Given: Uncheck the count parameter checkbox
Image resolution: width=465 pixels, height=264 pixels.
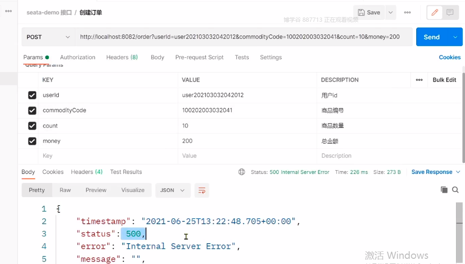Looking at the screenshot, I should pyautogui.click(x=32, y=126).
